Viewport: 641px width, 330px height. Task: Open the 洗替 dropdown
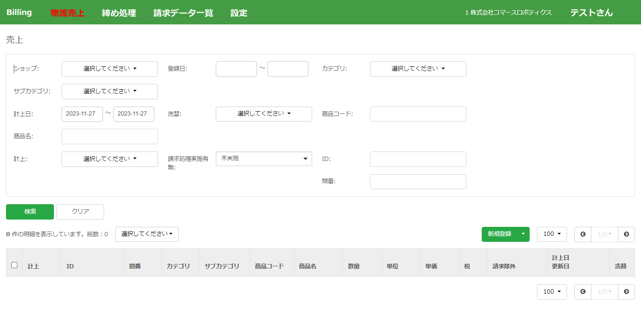pyautogui.click(x=264, y=114)
